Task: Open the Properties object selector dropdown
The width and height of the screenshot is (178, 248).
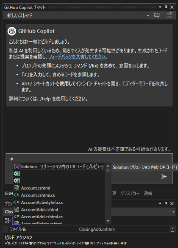Action: 173,212
